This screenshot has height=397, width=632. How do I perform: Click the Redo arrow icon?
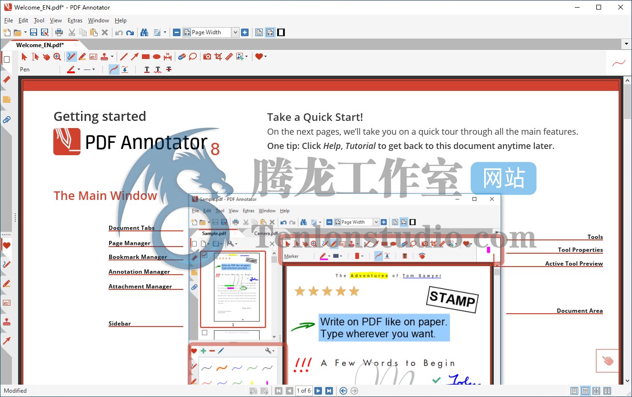tap(130, 32)
